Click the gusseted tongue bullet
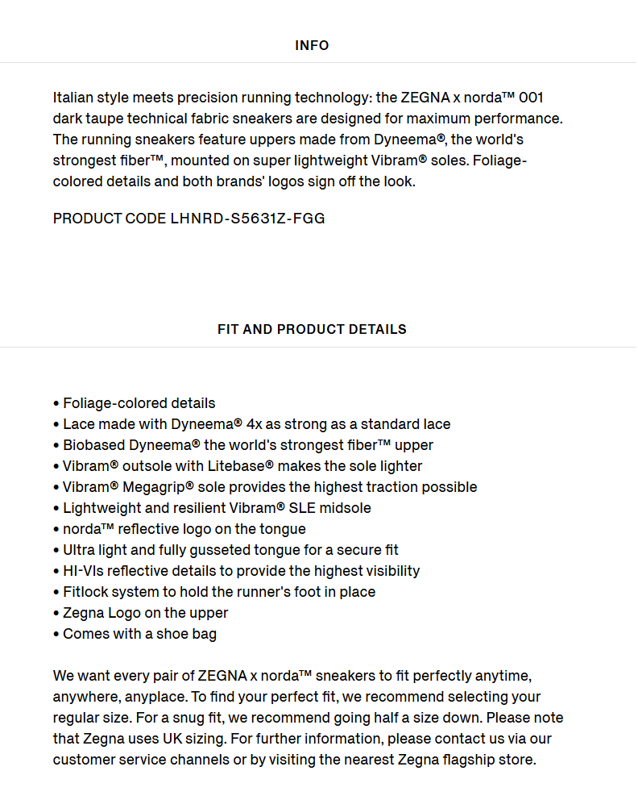This screenshot has width=638, height=800. tap(226, 549)
